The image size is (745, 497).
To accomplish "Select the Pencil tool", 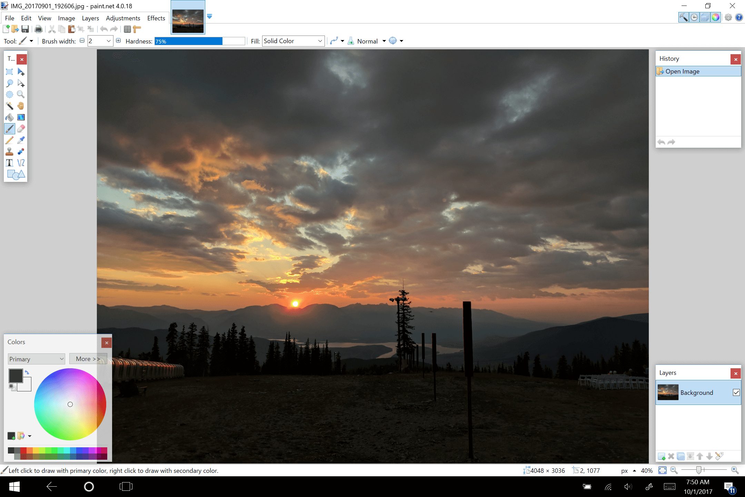I will pyautogui.click(x=10, y=140).
